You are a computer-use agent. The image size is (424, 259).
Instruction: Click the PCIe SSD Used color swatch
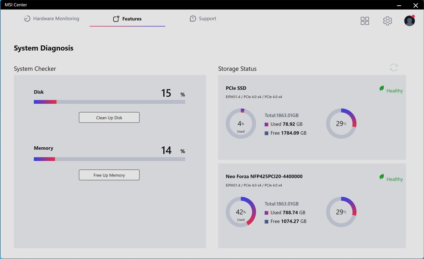(x=266, y=125)
